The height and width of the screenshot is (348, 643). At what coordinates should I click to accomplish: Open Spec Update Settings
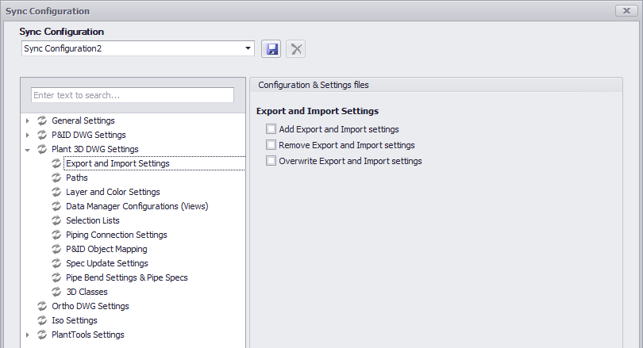pyautogui.click(x=107, y=263)
